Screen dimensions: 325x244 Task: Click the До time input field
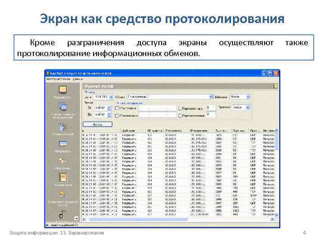[x=100, y=115]
